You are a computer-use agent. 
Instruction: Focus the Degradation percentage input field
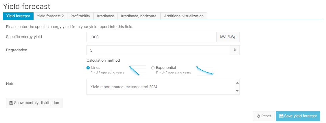point(158,50)
